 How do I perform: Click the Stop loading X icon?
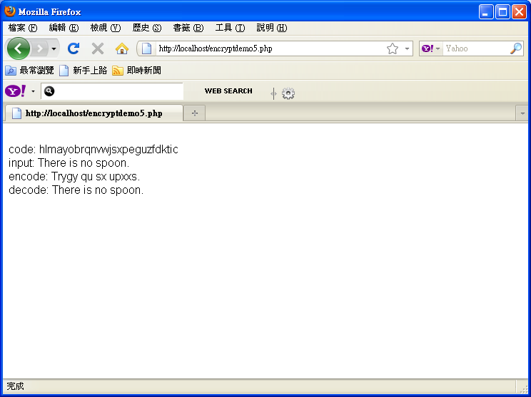point(98,48)
